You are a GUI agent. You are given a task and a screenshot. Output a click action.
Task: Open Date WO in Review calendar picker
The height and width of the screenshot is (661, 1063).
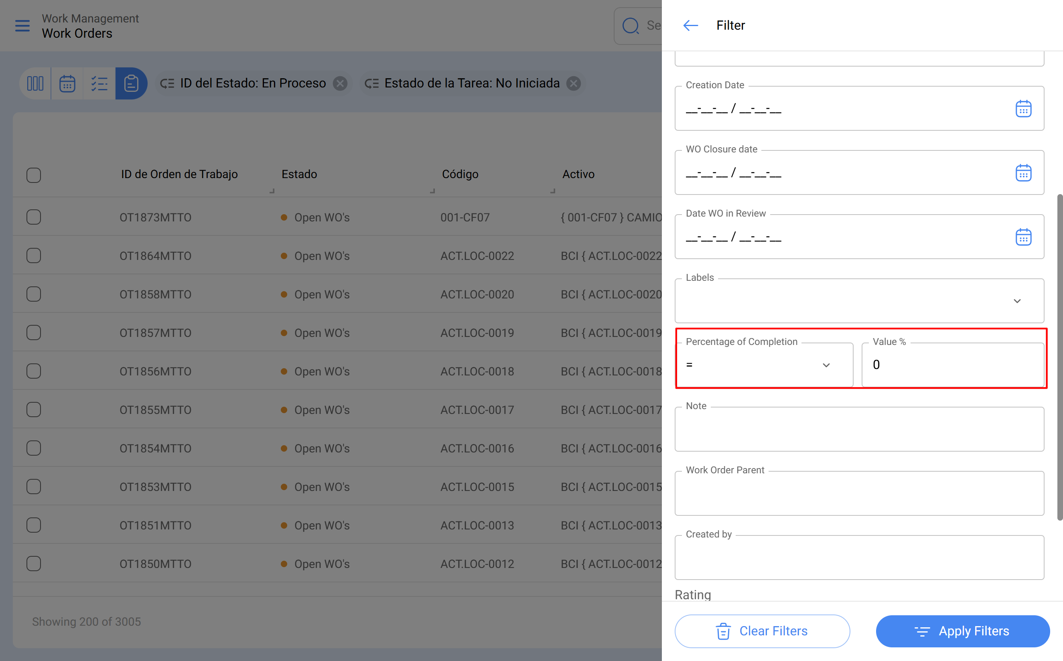coord(1023,237)
